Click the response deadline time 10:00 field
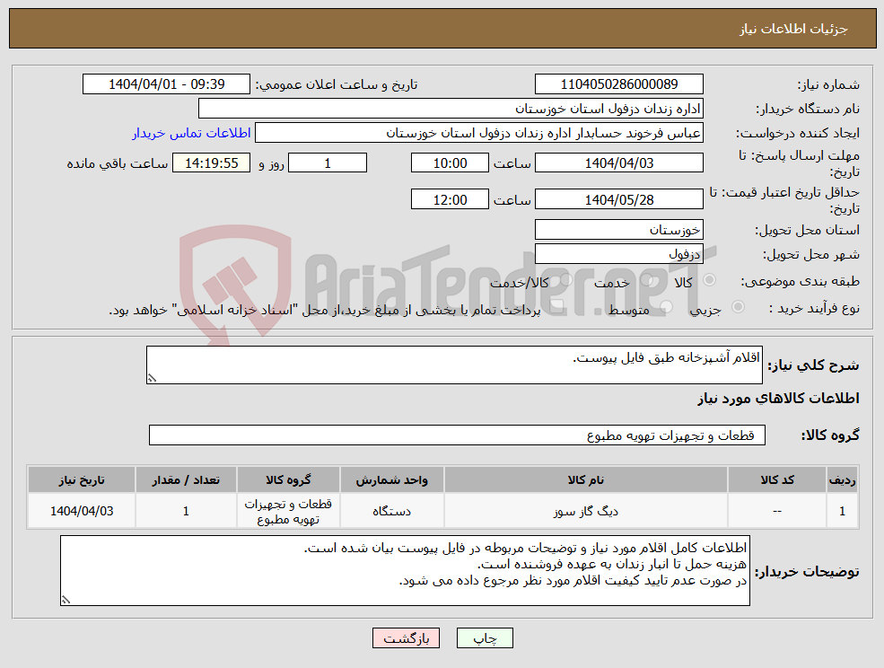 [x=450, y=163]
